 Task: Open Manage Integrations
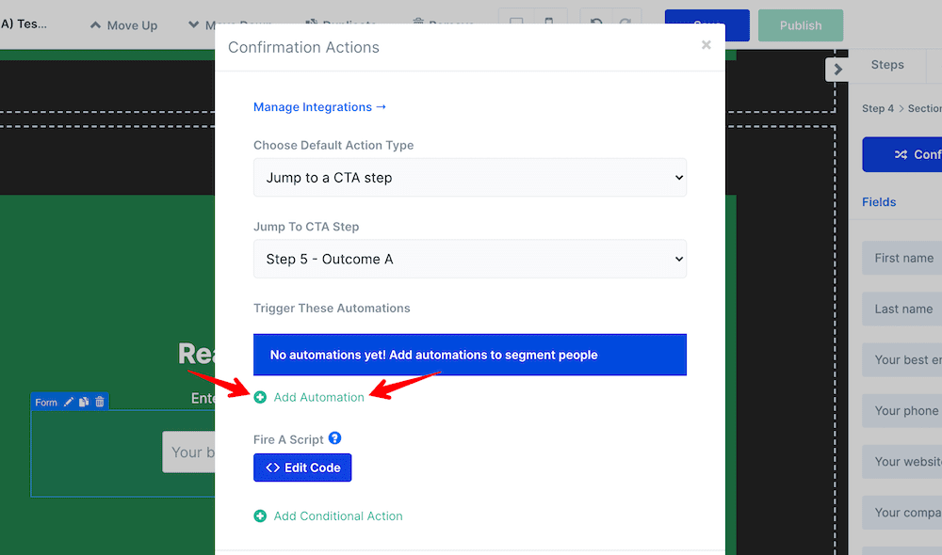point(319,106)
